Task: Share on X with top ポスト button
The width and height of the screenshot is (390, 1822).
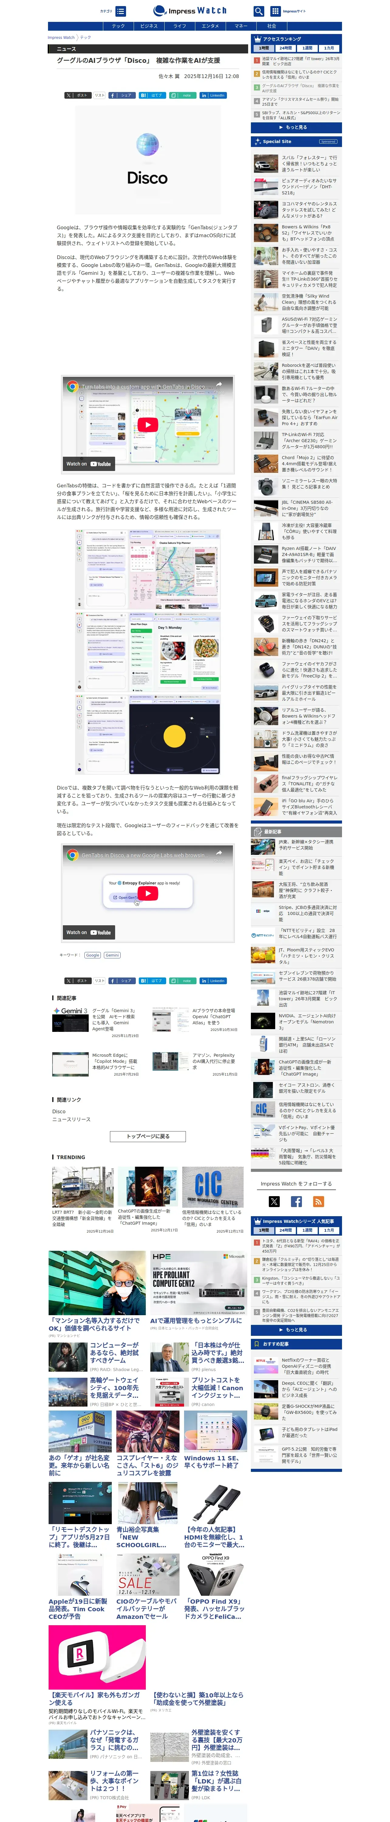Action: (x=78, y=95)
